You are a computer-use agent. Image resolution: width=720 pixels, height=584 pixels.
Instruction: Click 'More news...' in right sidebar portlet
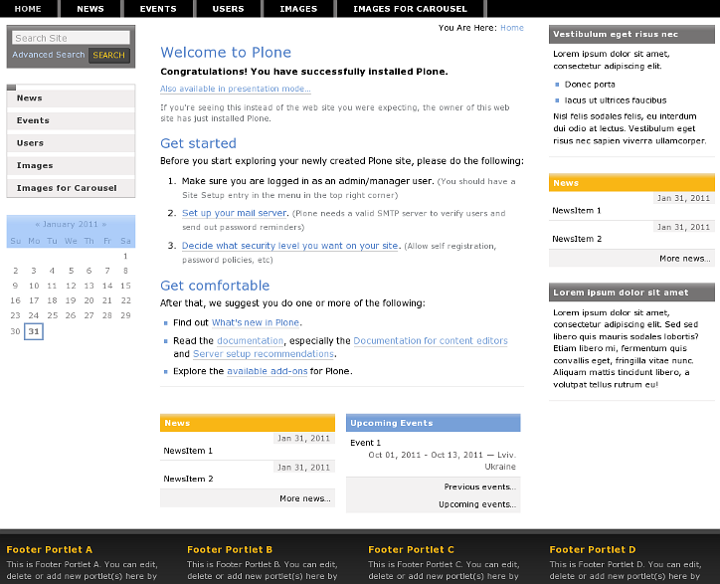pos(684,259)
